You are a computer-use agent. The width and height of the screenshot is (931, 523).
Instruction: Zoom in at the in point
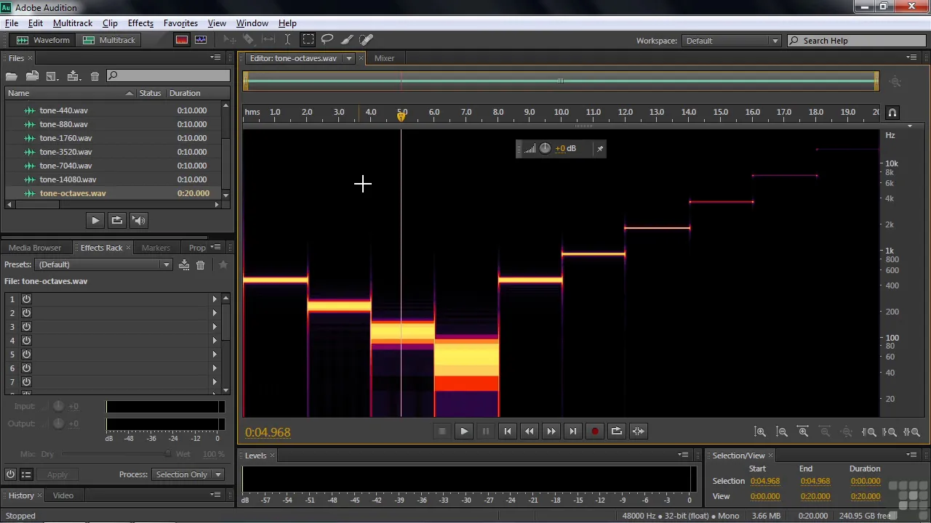[869, 431]
